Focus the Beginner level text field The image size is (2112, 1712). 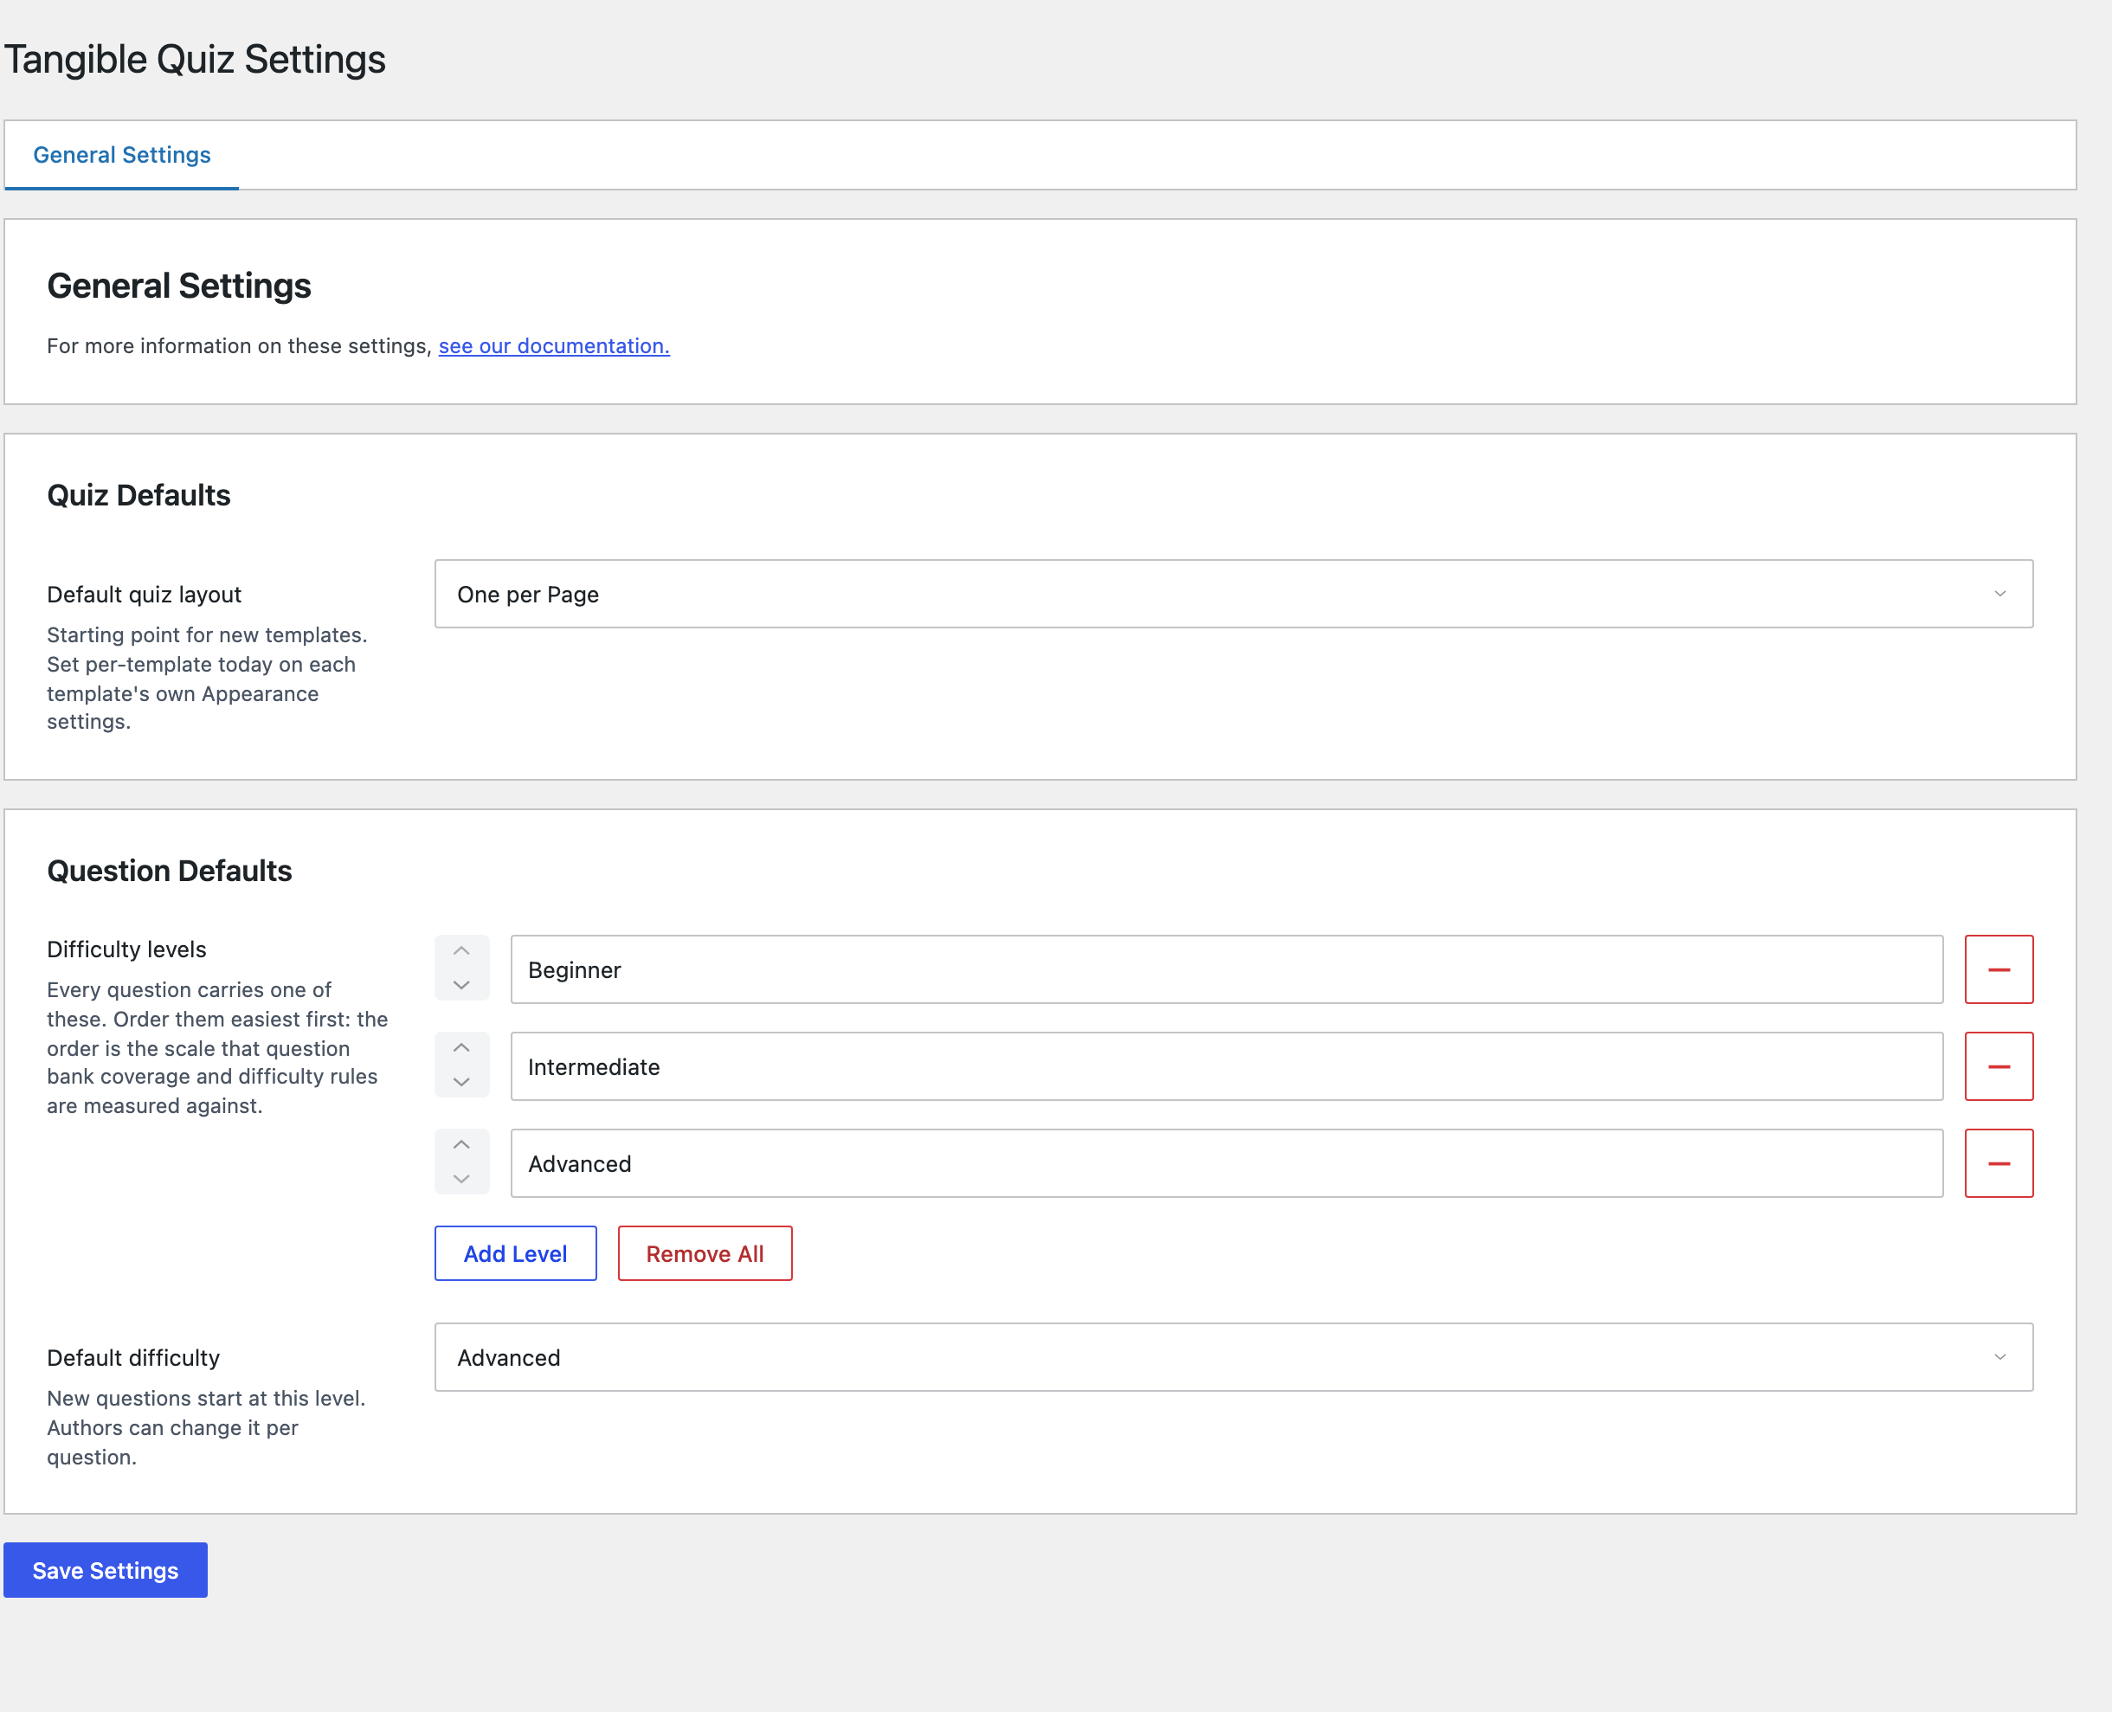coord(1227,969)
